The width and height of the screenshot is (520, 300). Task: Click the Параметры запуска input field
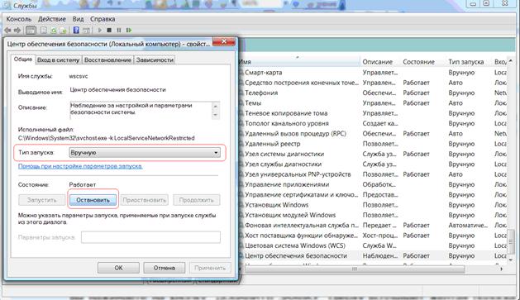point(150,237)
